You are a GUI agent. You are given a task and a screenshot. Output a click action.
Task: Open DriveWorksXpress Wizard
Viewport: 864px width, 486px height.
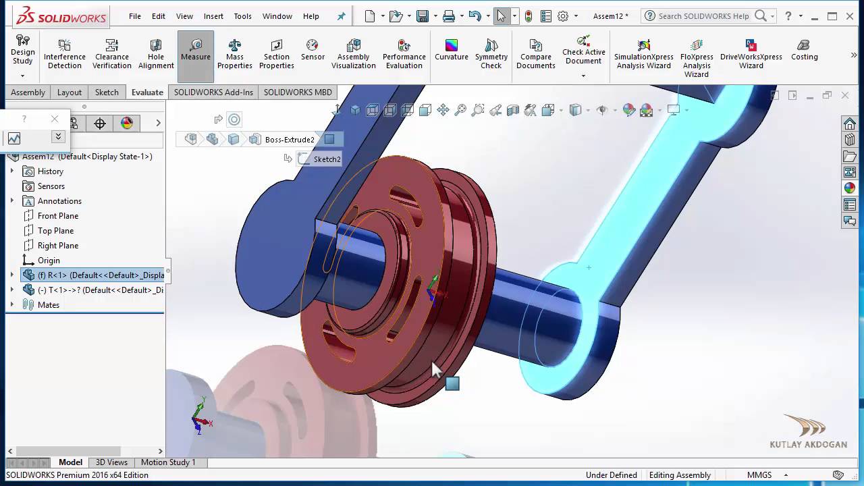pos(751,53)
